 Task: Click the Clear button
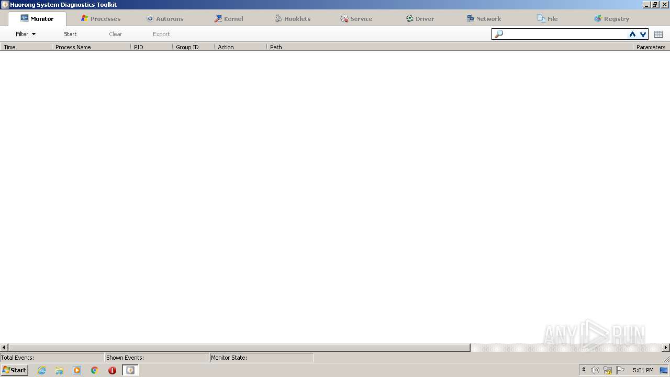pos(115,34)
